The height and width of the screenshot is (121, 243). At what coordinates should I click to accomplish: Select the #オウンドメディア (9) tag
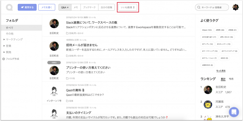click(230, 51)
